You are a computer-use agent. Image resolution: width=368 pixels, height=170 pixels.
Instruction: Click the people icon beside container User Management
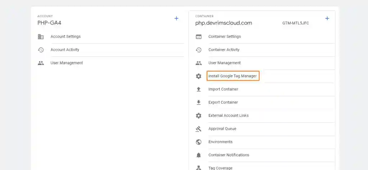(x=198, y=63)
